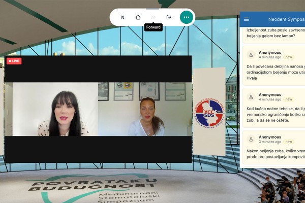Select question starting 'Da li povecana debljina'
Screen dimensions: 305x203
[276, 72]
